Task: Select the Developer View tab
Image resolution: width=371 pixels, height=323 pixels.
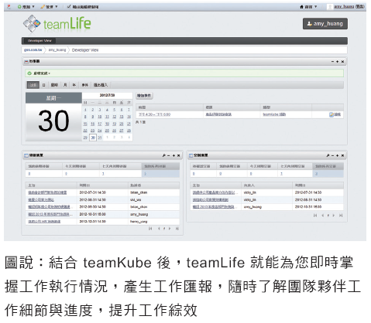Action: point(40,41)
